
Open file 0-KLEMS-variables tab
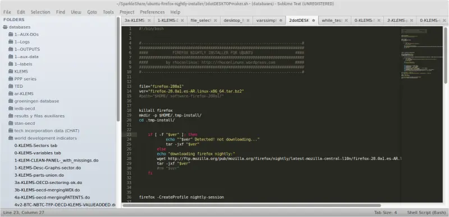38,153
